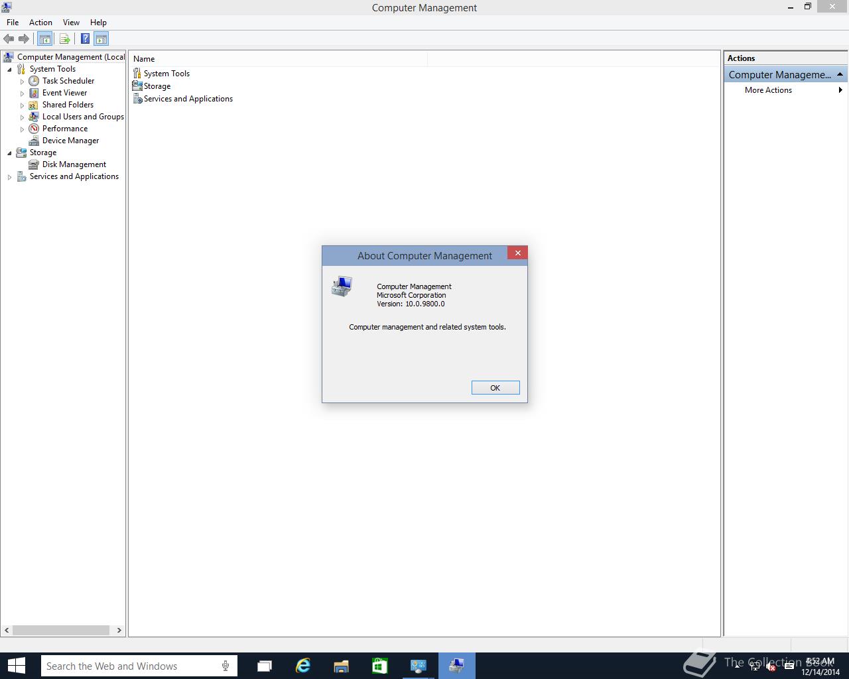Expand the Local Users and Groups node
Viewport: 849px width, 679px height.
click(x=22, y=117)
